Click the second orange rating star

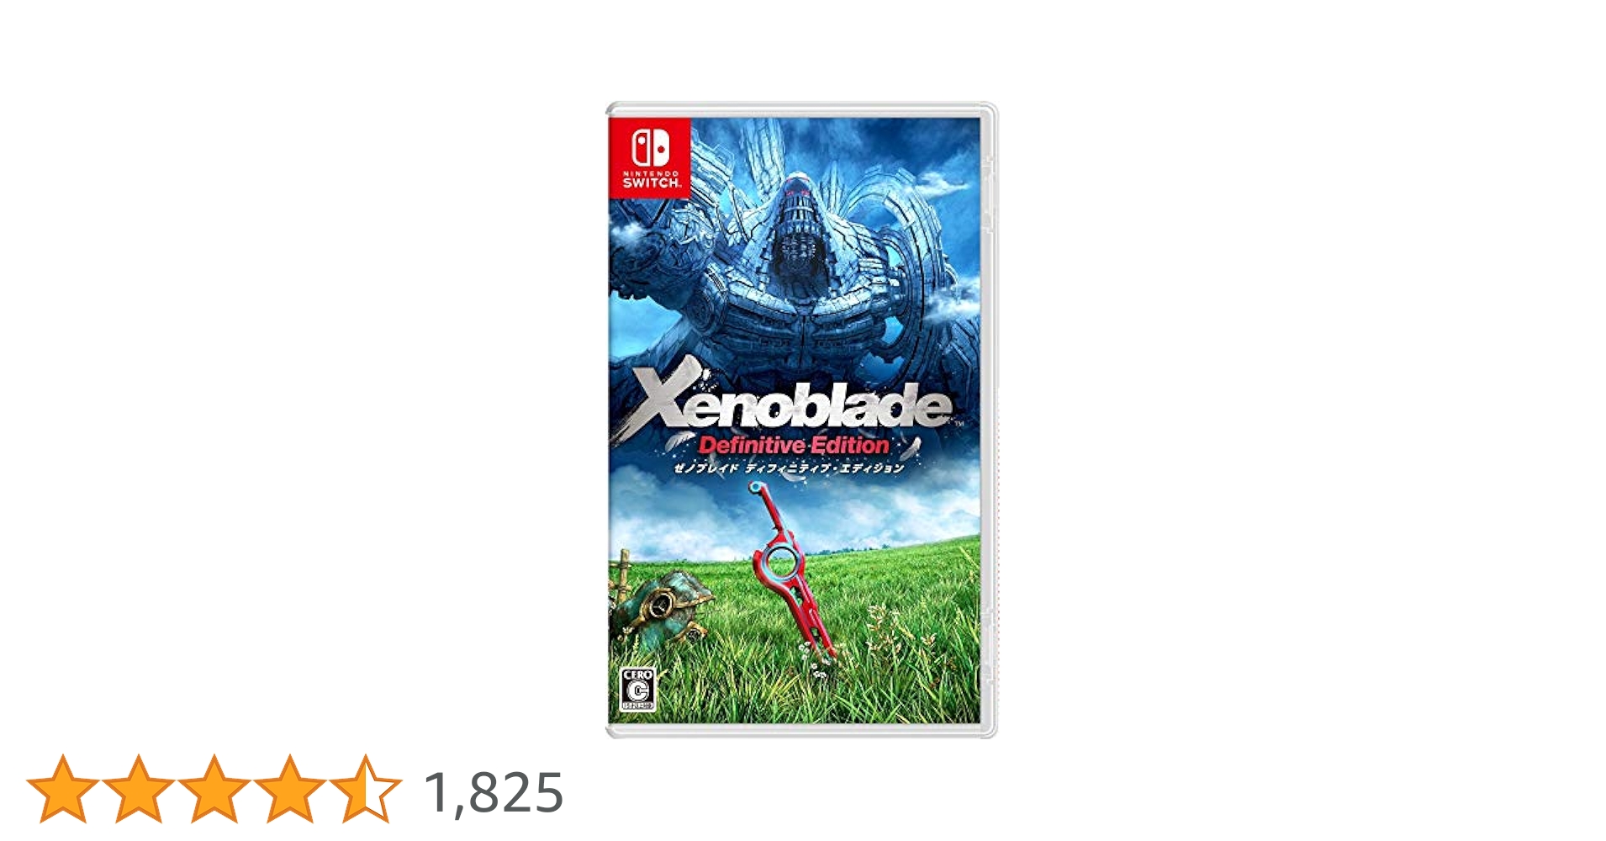[139, 788]
